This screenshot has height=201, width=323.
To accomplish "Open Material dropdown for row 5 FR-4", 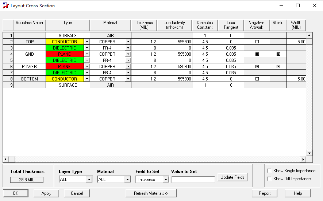I will (x=128, y=60).
